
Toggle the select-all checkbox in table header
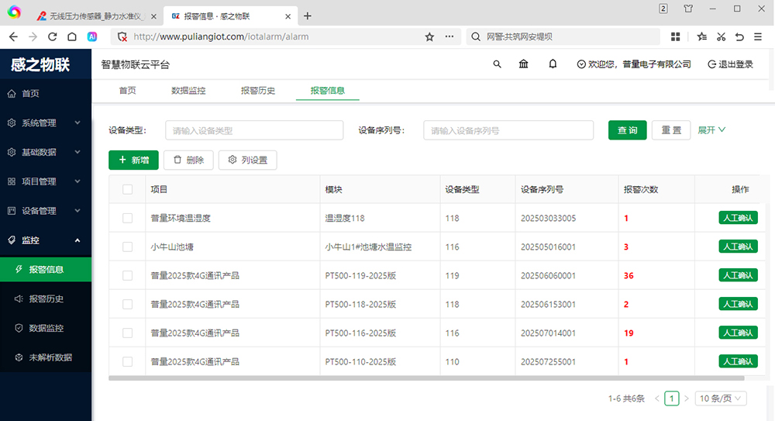(128, 189)
